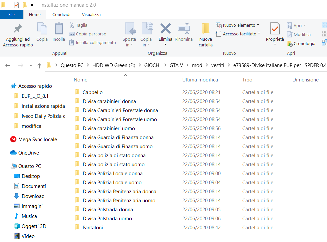Open recent locations dropdown arrow

tap(31, 66)
